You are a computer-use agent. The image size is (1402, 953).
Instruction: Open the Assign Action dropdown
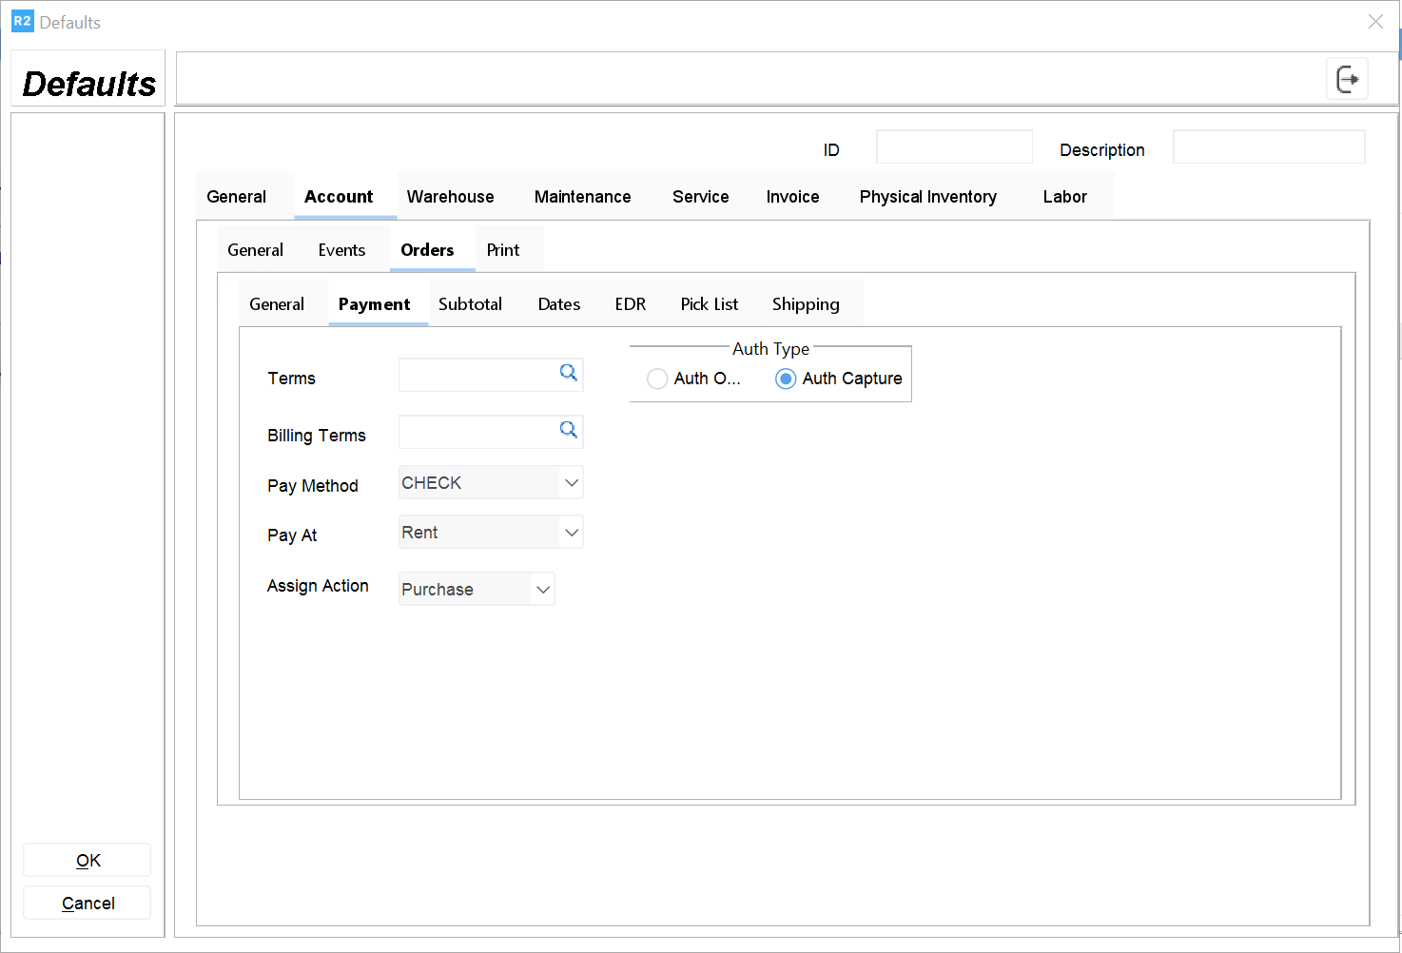[x=542, y=590]
